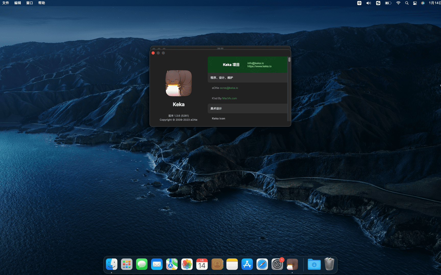441x275 pixels.
Task: Open the 文件 menu
Action: coord(5,3)
